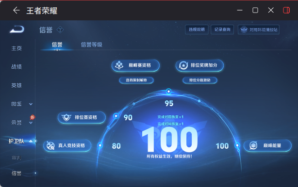Click the 95 node on the arc
Viewport: 298px width, 187px height.
(x=168, y=92)
